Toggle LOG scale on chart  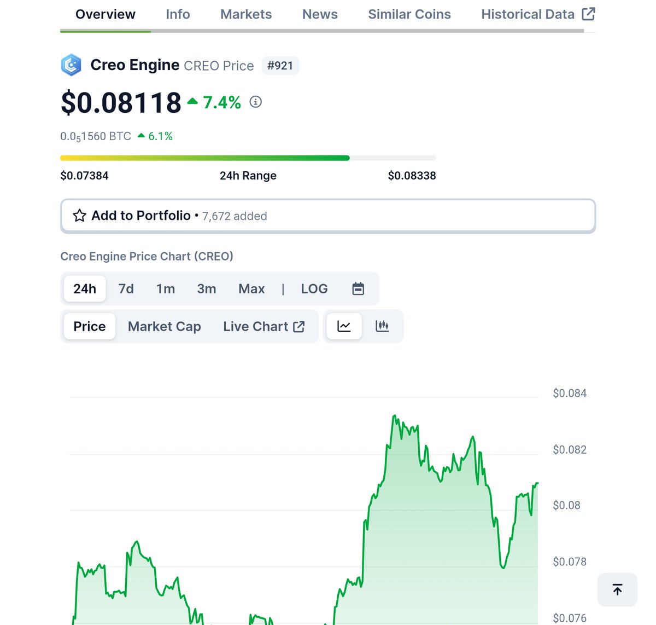314,289
